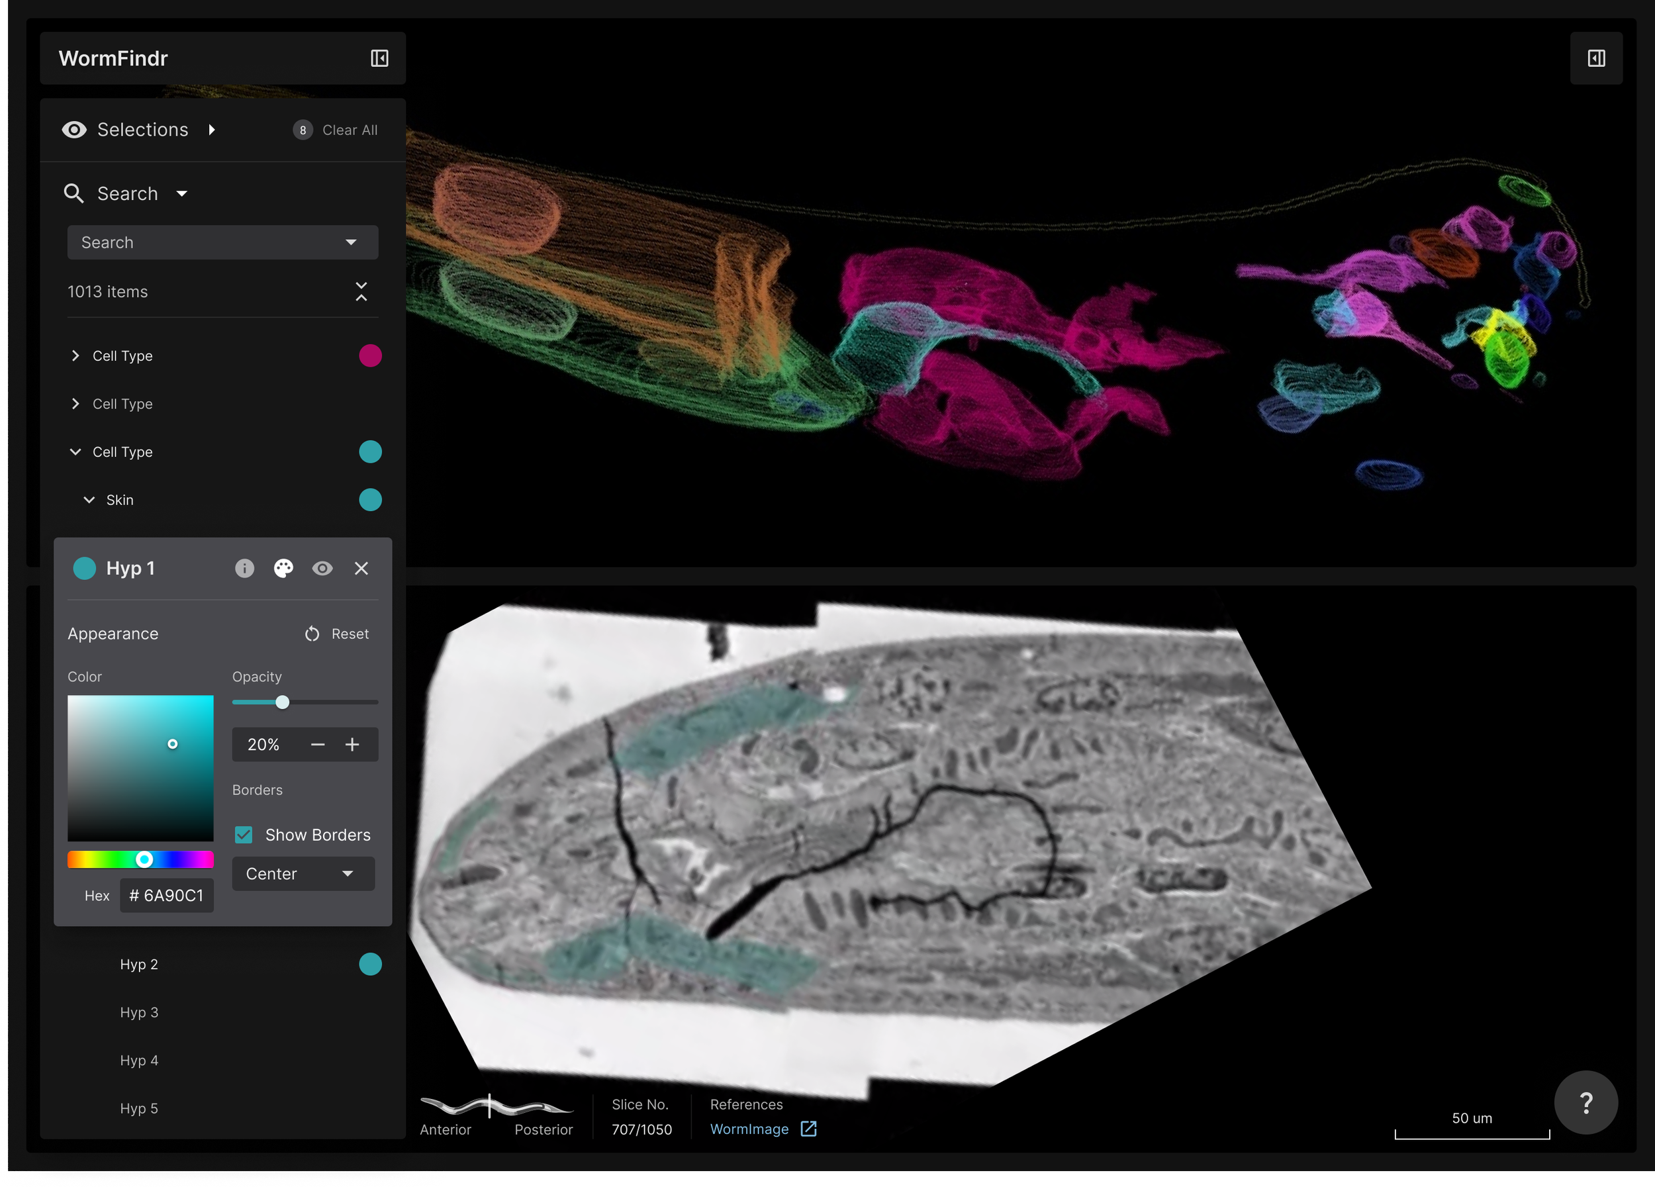Expand the Selections section arrow
This screenshot has width=1655, height=1187.
[212, 130]
